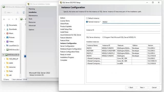The width and height of the screenshot is (164, 92).
Task: Click the Music folder icon
Action: pos(7,33)
